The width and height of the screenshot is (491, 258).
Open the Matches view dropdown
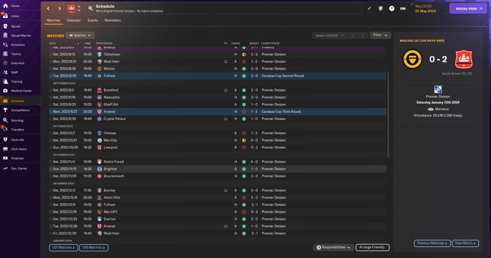[80, 35]
